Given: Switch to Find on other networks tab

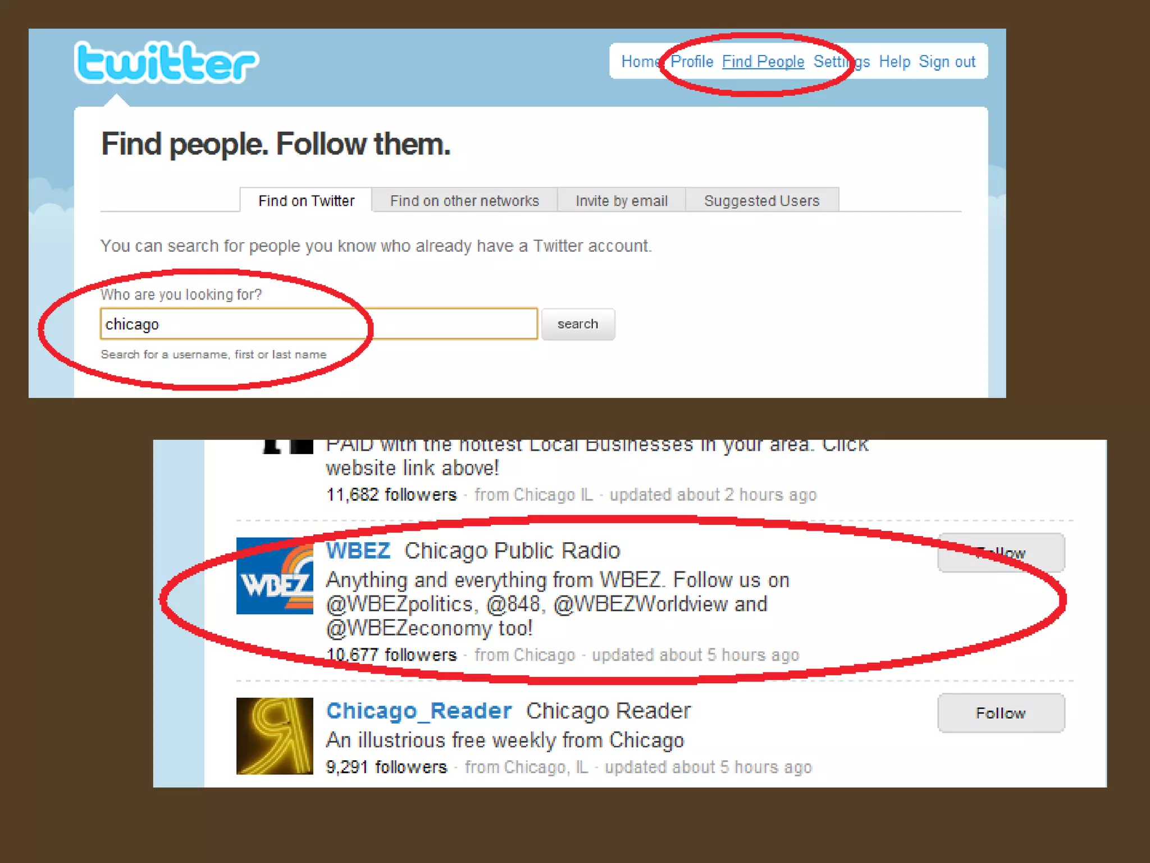Looking at the screenshot, I should 464,200.
